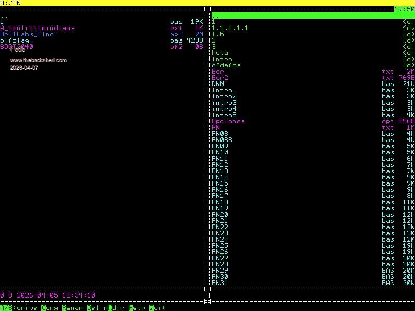Screen dimensions: 415x311
Task: Select the Bor2 txt file
Action: [220, 78]
